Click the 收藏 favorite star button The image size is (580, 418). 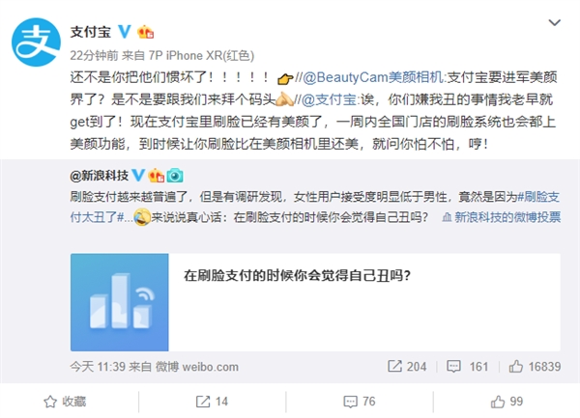tap(65, 402)
